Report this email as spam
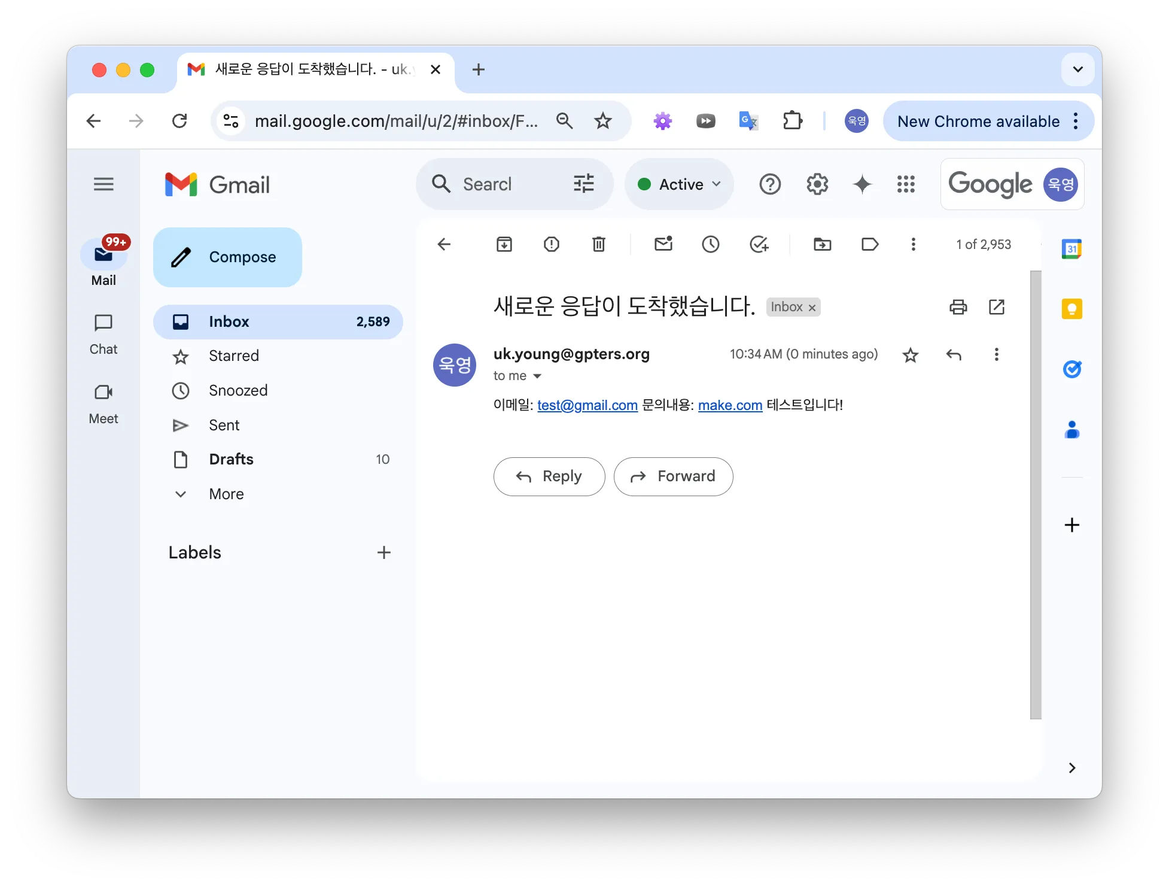This screenshot has height=887, width=1169. pos(551,244)
